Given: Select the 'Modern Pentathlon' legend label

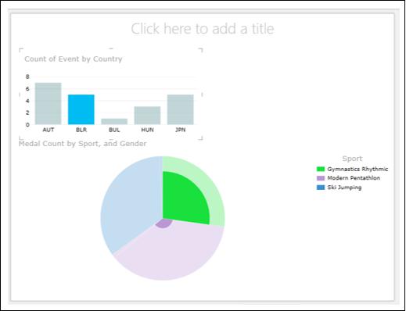Looking at the screenshot, I should [354, 178].
